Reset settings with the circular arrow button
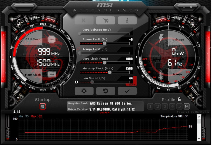The height and width of the screenshot is (145, 220). pos(105,91)
